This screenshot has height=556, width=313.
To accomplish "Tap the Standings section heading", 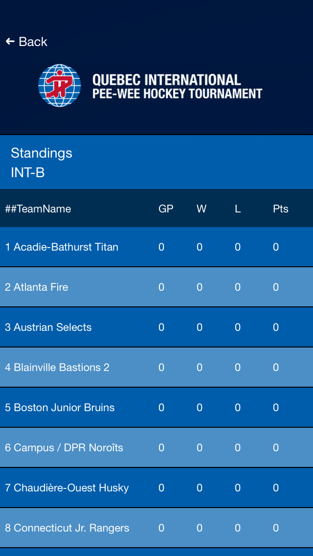I will click(x=42, y=153).
